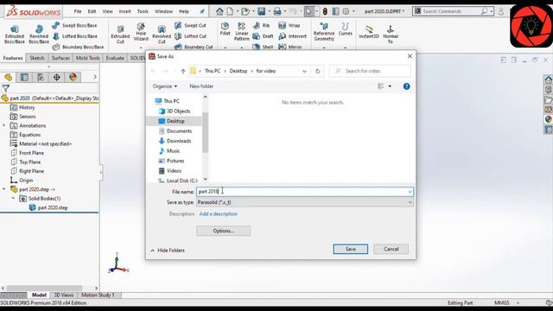The width and height of the screenshot is (553, 311).
Task: Open the Options... button
Action: (x=223, y=231)
